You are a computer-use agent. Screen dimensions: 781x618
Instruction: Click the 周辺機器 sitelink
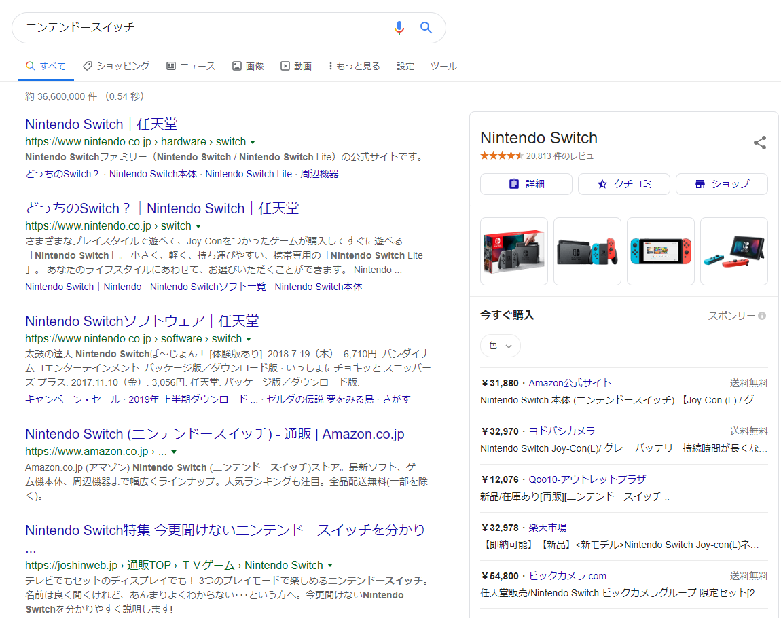319,175
